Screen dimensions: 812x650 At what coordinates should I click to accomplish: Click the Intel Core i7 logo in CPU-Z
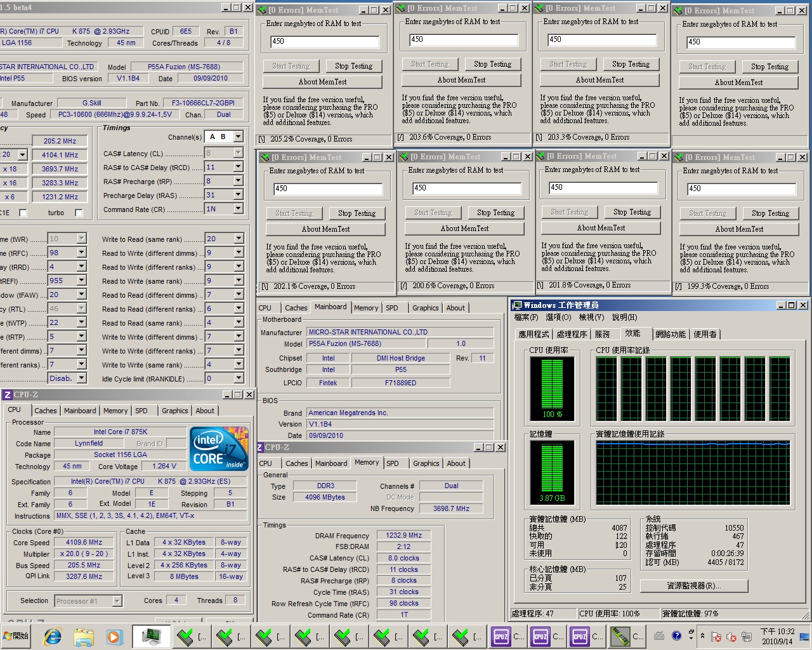coord(219,449)
